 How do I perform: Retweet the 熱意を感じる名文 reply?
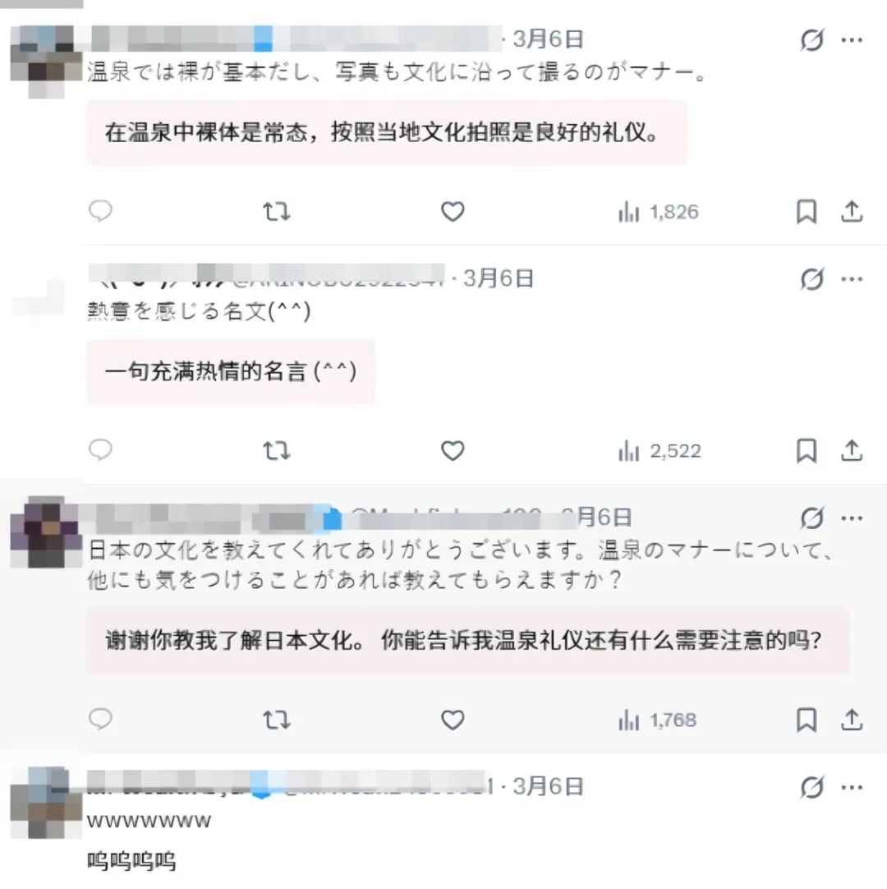[277, 451]
